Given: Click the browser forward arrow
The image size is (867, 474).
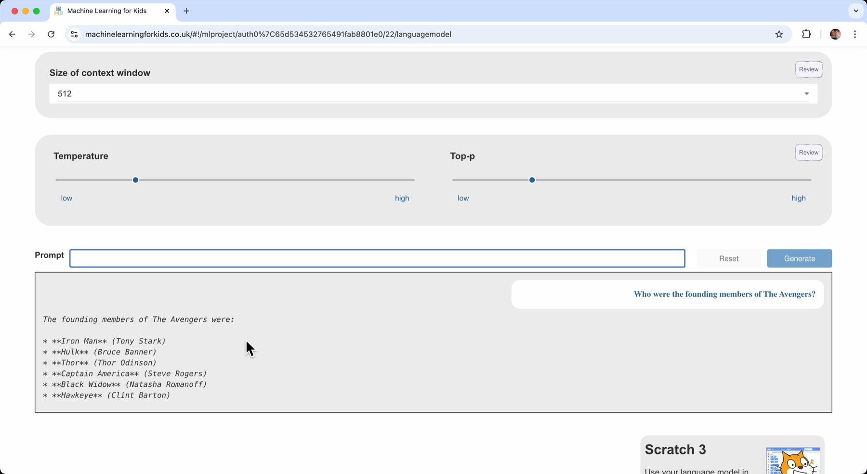Looking at the screenshot, I should [x=31, y=34].
